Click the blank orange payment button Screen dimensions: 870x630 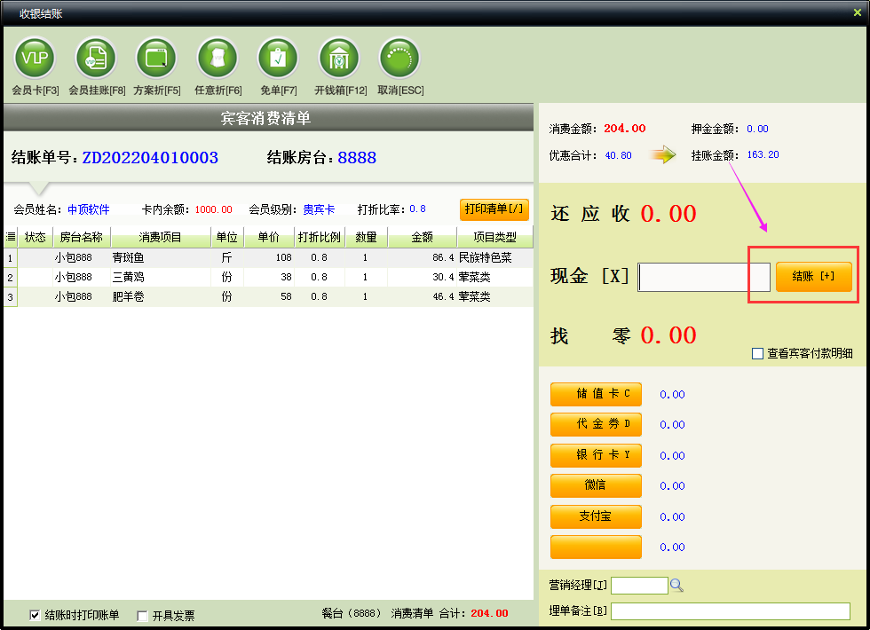(x=596, y=547)
